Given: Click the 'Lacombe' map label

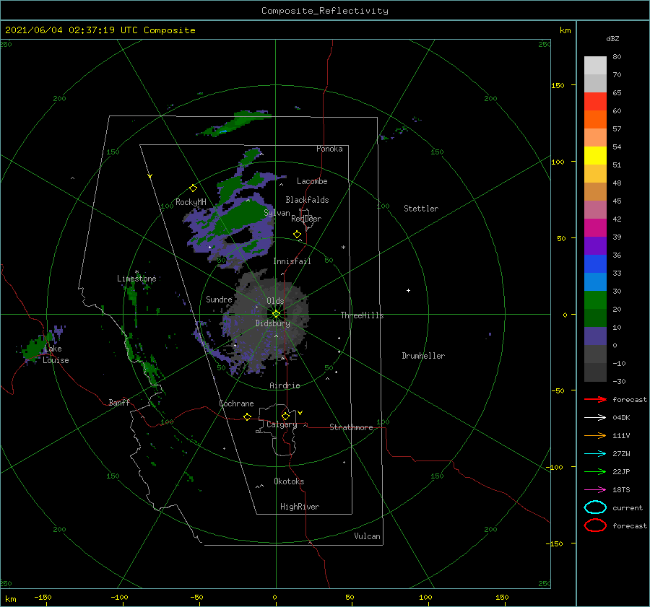Looking at the screenshot, I should point(312,181).
